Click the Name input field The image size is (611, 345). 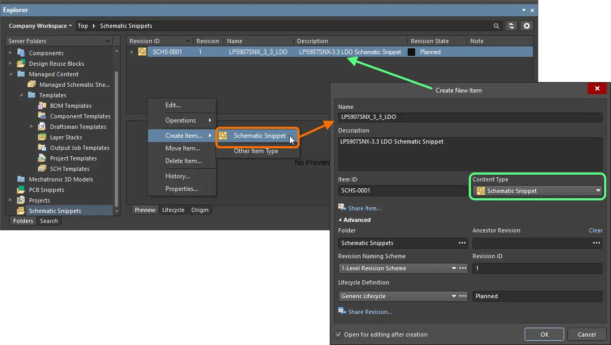pyautogui.click(x=470, y=117)
